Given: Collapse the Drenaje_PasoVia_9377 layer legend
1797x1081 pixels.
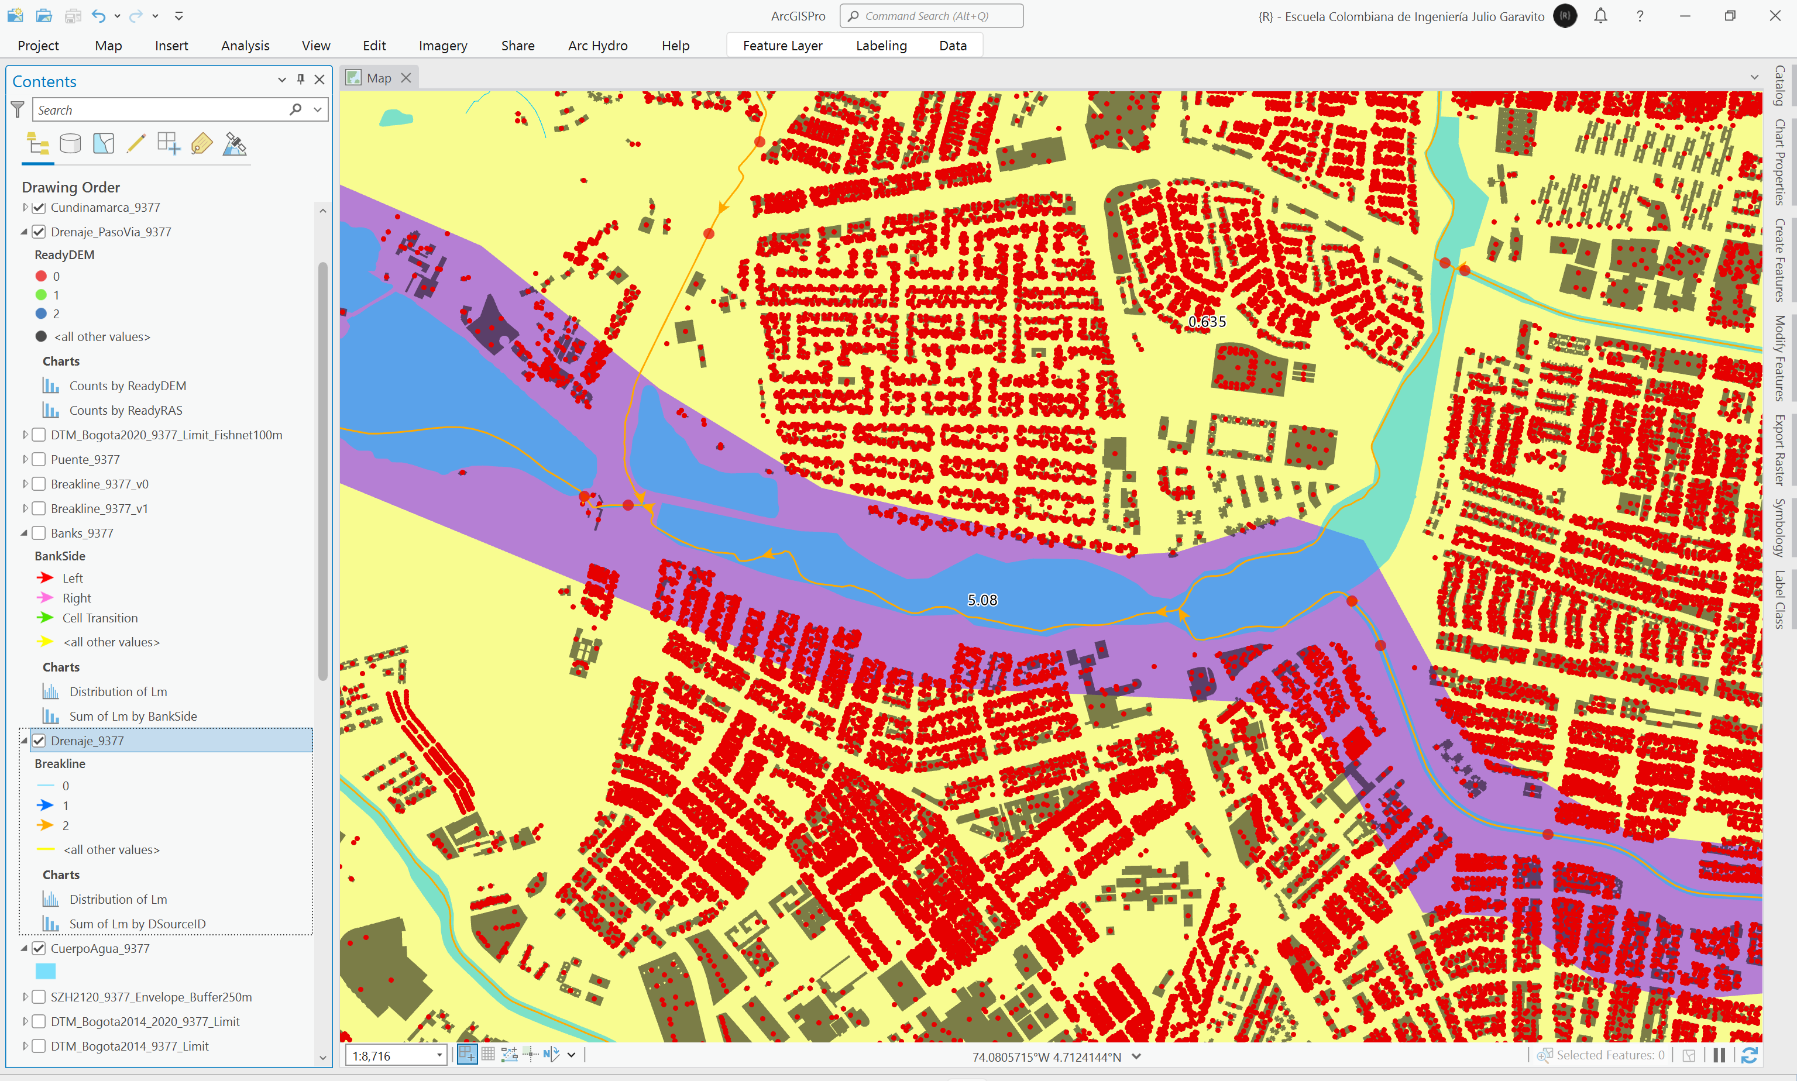Looking at the screenshot, I should tap(24, 232).
